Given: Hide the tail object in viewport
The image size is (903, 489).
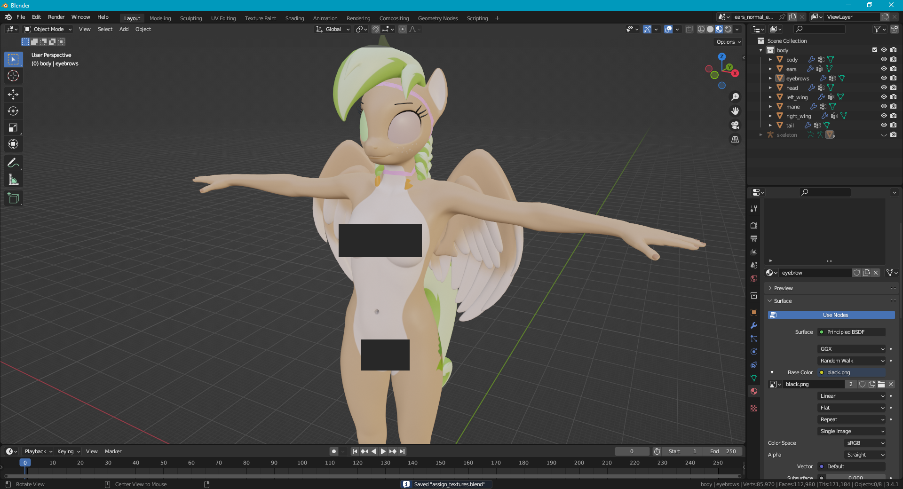Looking at the screenshot, I should [x=884, y=125].
